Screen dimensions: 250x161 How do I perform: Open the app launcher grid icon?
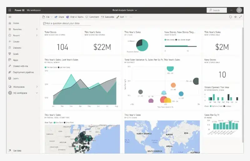point(10,10)
